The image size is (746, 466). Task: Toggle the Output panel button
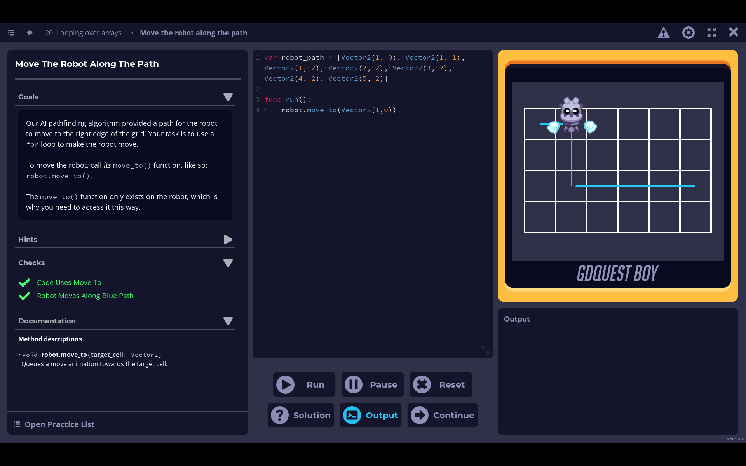point(371,415)
